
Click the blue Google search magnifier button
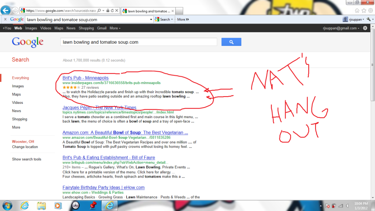tap(231, 42)
